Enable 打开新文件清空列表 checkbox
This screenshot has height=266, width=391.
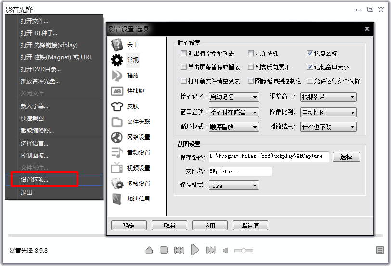[x=183, y=81]
